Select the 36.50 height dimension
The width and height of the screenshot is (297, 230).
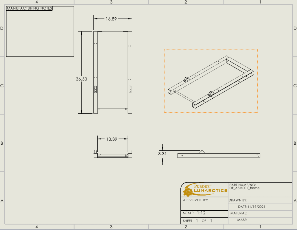pos(82,79)
